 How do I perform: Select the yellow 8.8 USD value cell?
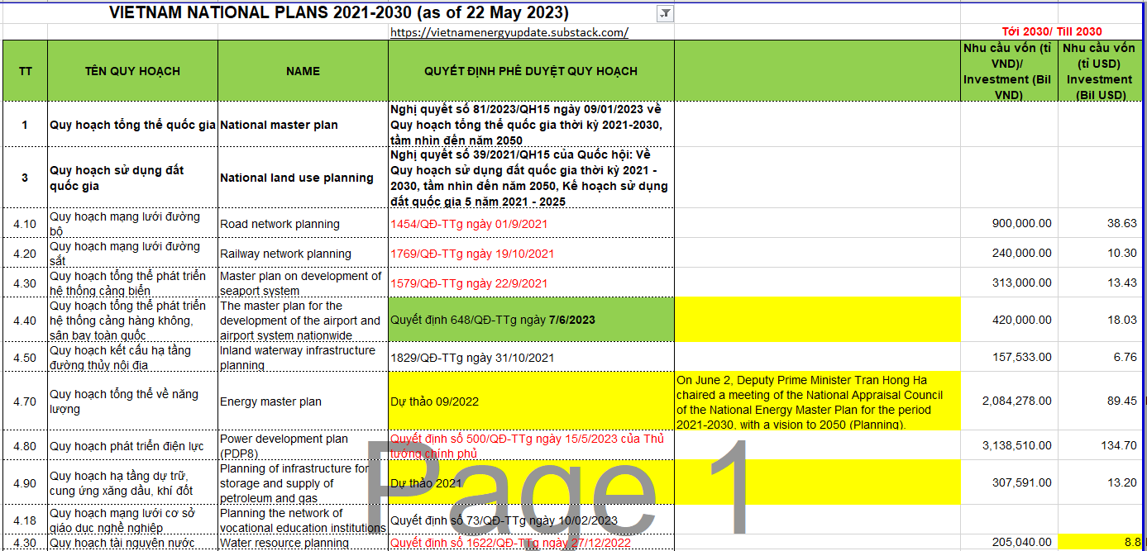point(1099,543)
